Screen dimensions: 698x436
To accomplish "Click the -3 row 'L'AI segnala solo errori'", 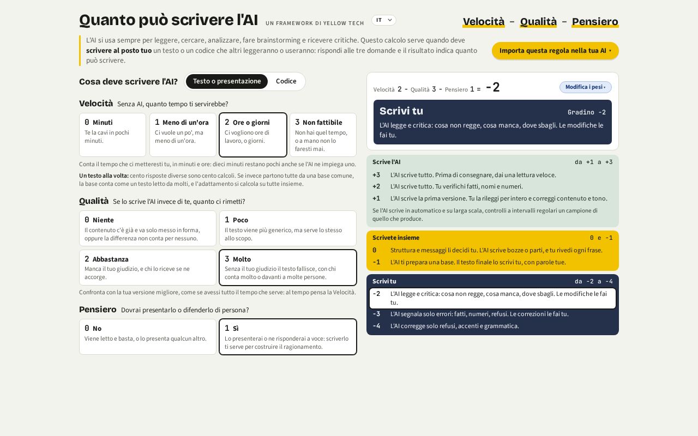I will (x=492, y=314).
